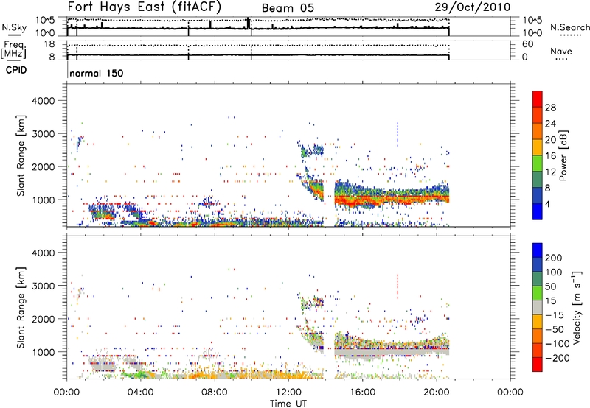Click the '16:00' time tick label
This screenshot has width=590, height=408.
tap(362, 393)
